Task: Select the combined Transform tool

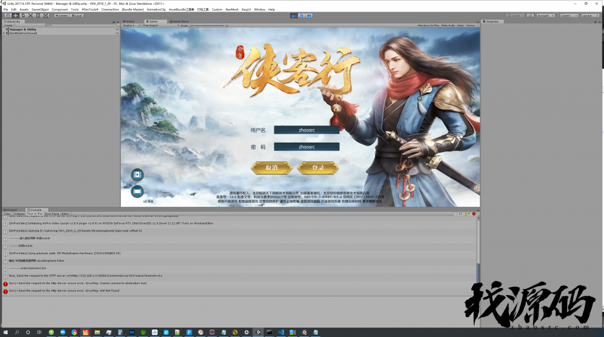Action: point(46,16)
